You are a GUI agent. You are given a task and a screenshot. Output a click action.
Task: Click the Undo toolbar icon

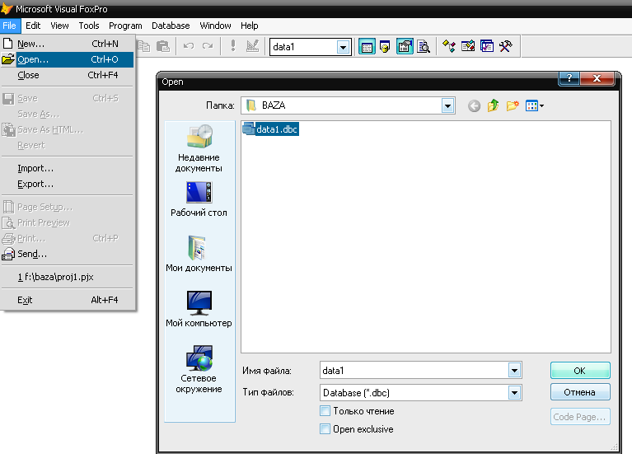188,46
